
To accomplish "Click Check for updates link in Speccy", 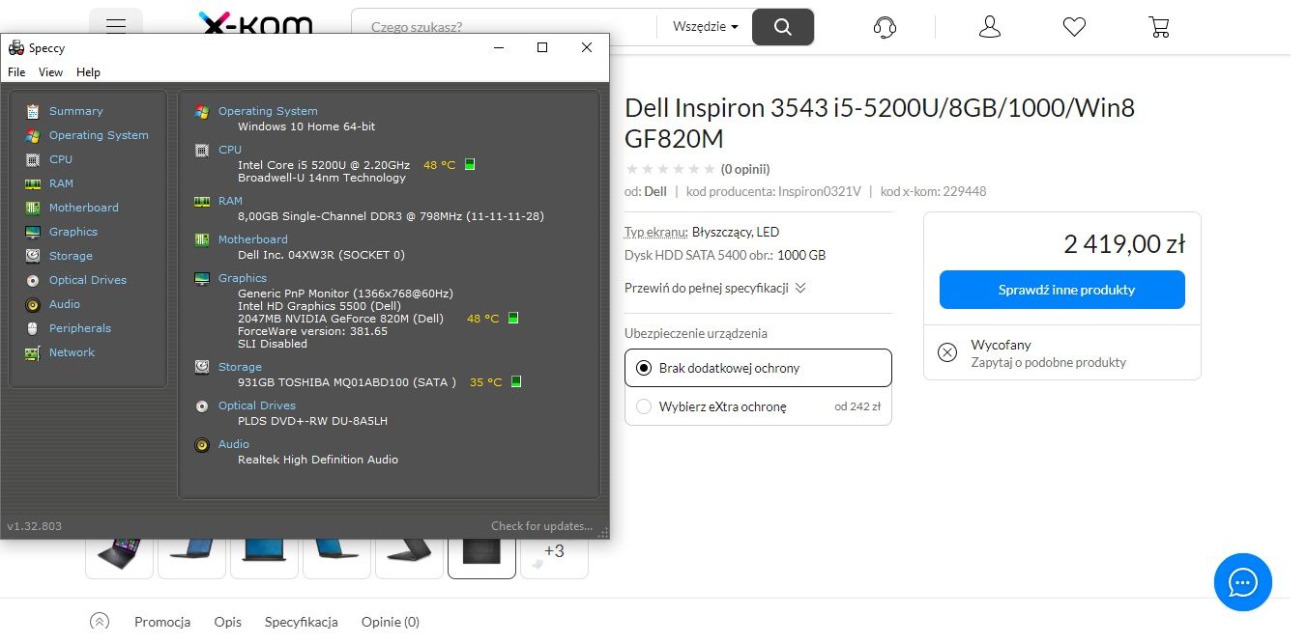I will (541, 526).
